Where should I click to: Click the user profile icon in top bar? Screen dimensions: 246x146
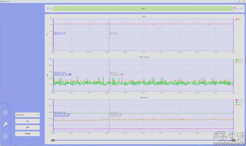click(48, 8)
